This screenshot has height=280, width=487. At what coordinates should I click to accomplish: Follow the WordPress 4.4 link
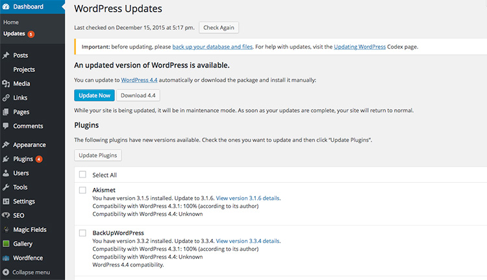[139, 80]
